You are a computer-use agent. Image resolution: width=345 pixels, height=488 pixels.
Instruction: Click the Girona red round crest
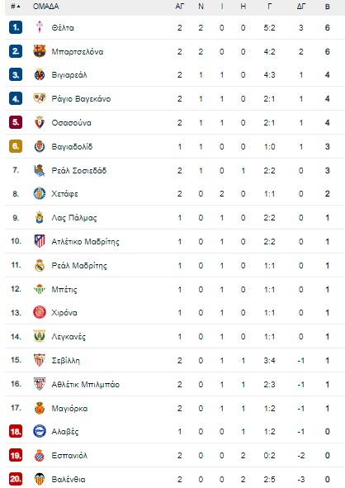(40, 312)
